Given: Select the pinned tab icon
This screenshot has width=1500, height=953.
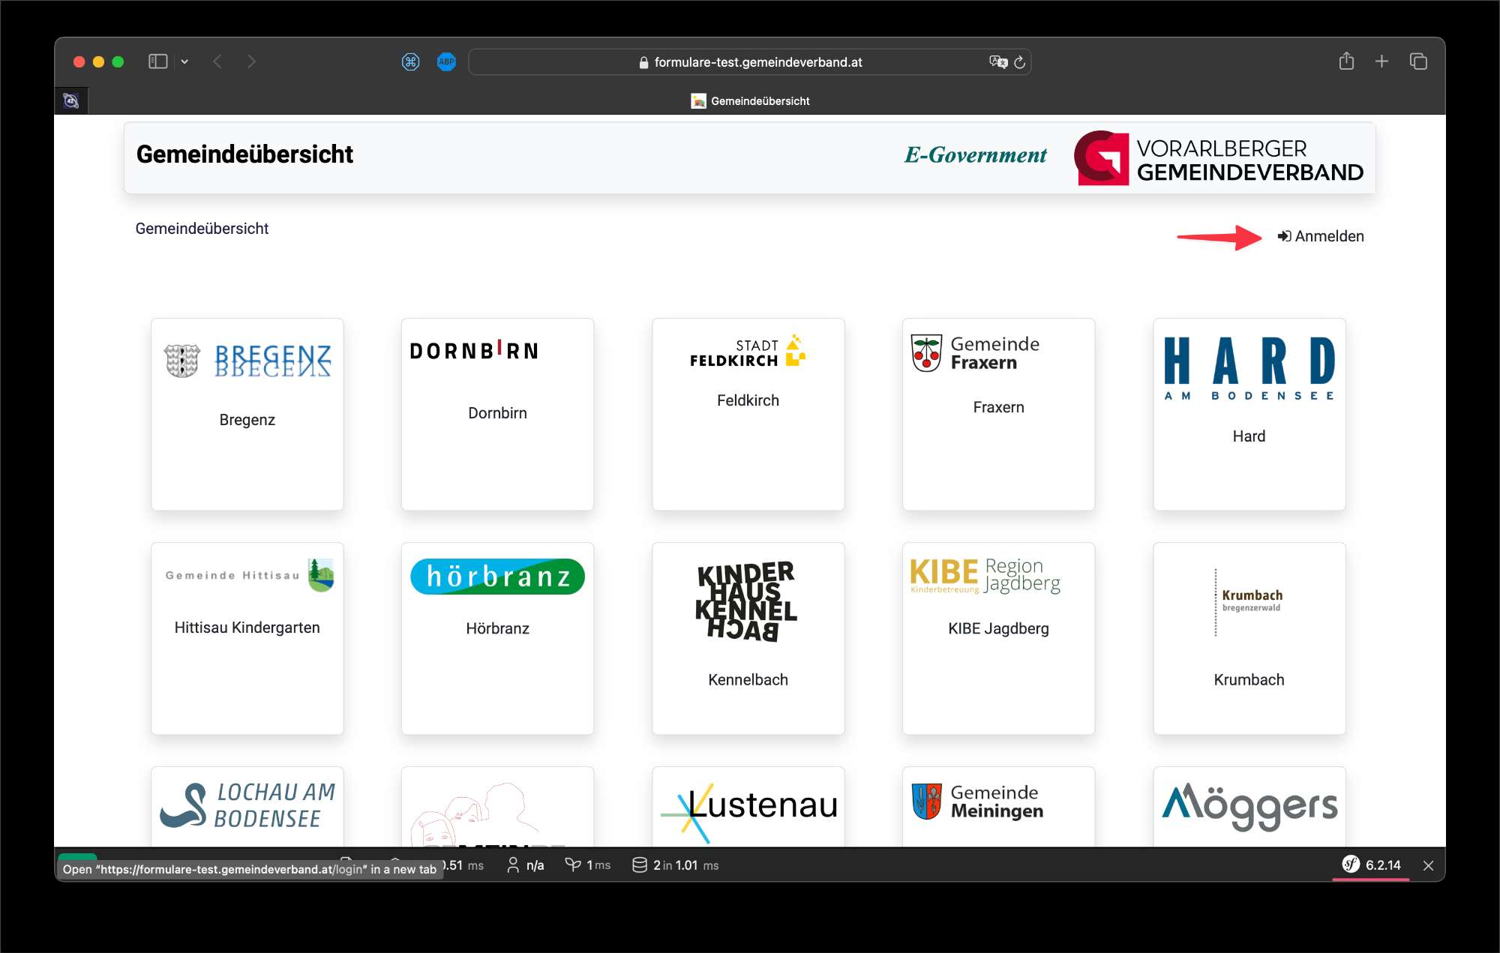Looking at the screenshot, I should click(x=71, y=100).
